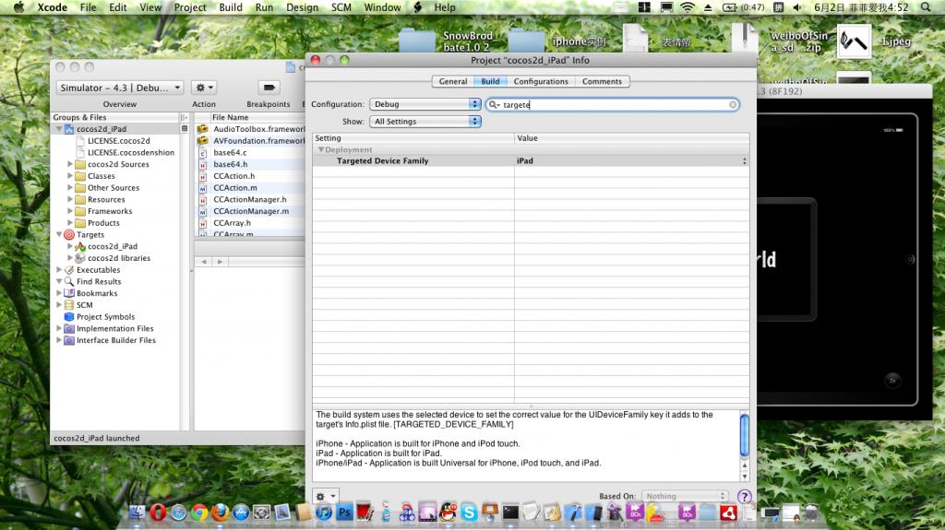Open the weiboOfSina zip desktop file
945x530 pixels.
745,39
